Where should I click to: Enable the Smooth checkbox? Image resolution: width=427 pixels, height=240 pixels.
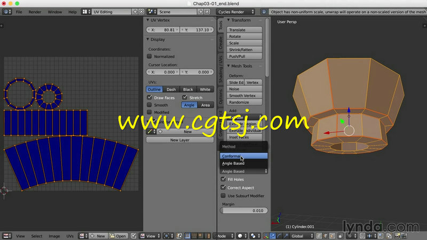pyautogui.click(x=149, y=105)
